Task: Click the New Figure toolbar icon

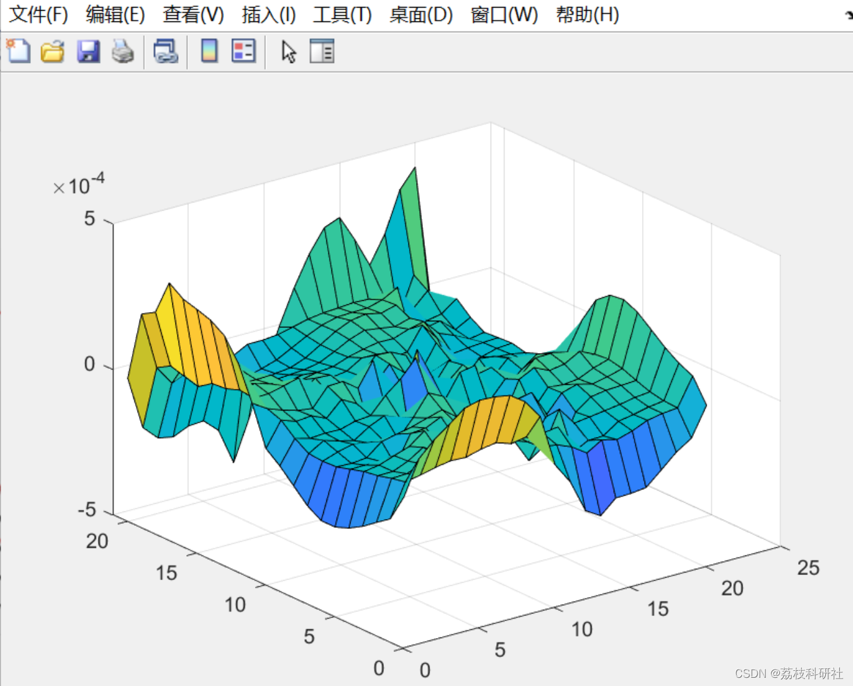Action: tap(18, 51)
